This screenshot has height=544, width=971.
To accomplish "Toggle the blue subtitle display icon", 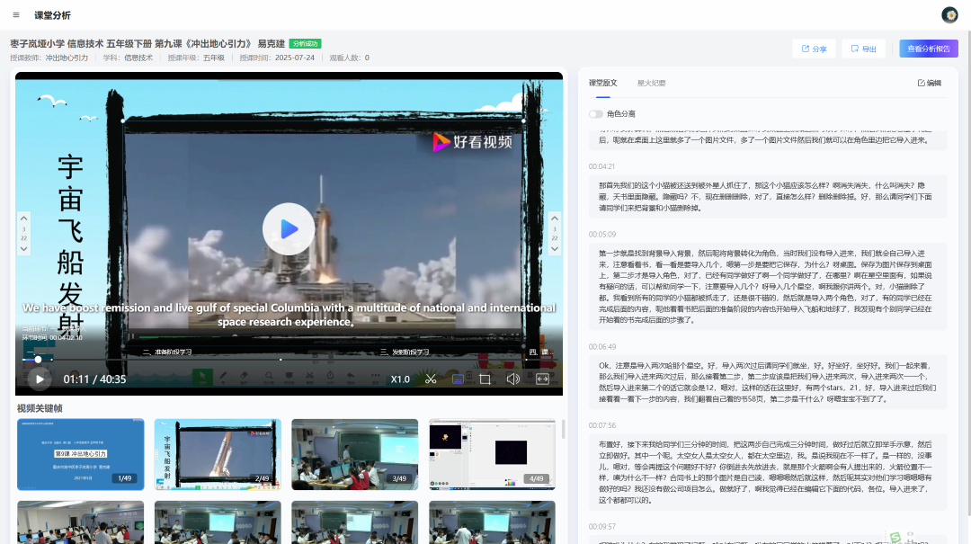I will tap(458, 379).
